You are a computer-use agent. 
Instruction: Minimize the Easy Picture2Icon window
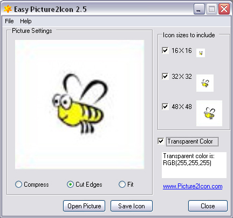[x=199, y=9]
